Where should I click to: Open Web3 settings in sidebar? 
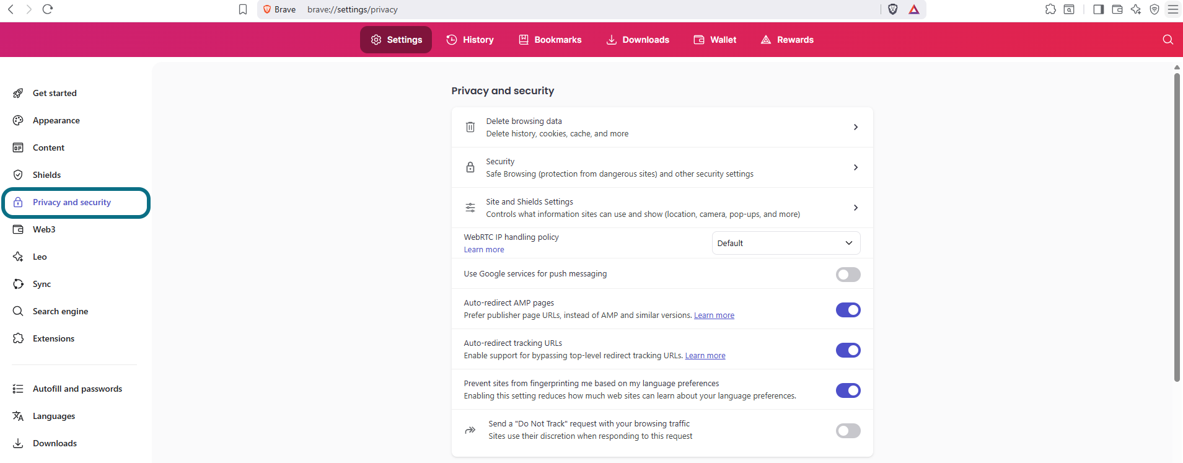(x=44, y=229)
